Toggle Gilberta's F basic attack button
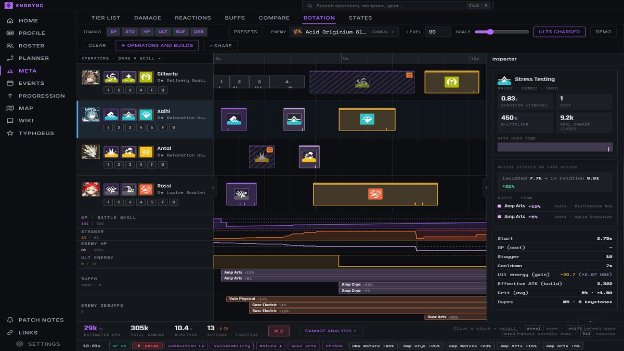The height and width of the screenshot is (351, 624). coord(151,90)
